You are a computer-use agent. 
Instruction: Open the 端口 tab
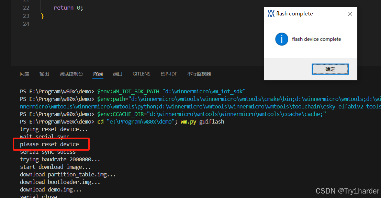(117, 73)
